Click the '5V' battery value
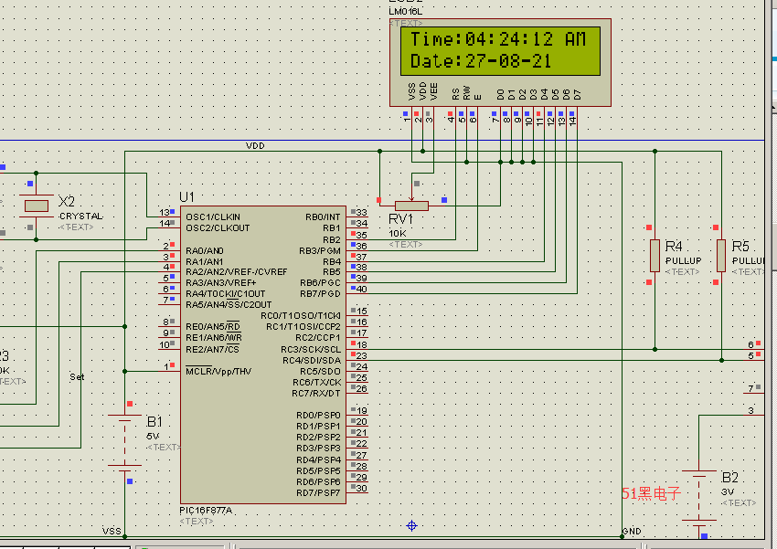This screenshot has height=549, width=777. coord(153,436)
